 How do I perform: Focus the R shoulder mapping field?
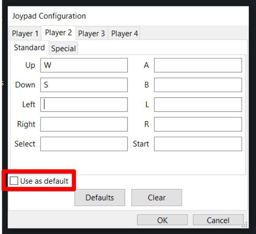click(x=198, y=124)
